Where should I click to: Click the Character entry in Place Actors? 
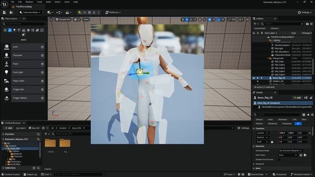point(24,56)
